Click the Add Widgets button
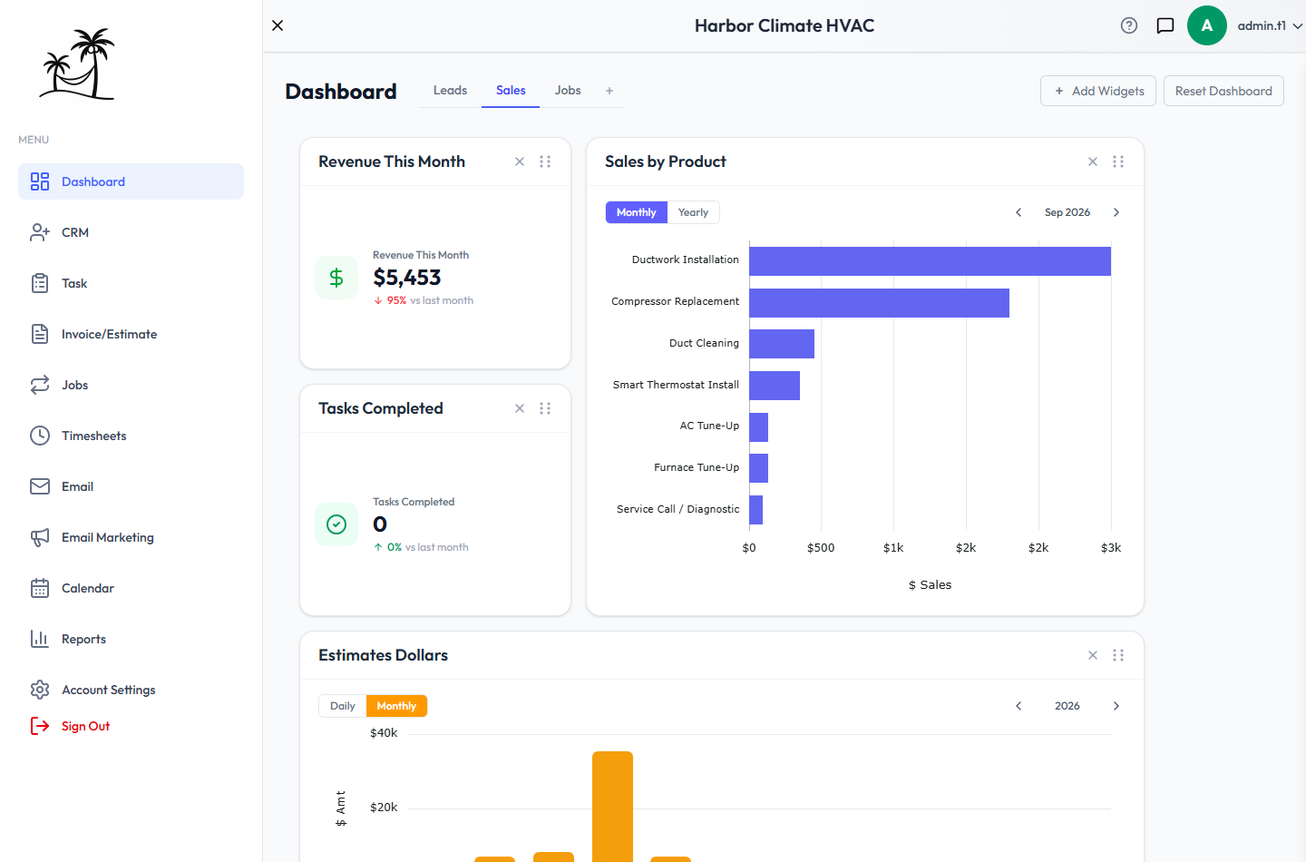This screenshot has width=1306, height=862. pos(1098,91)
